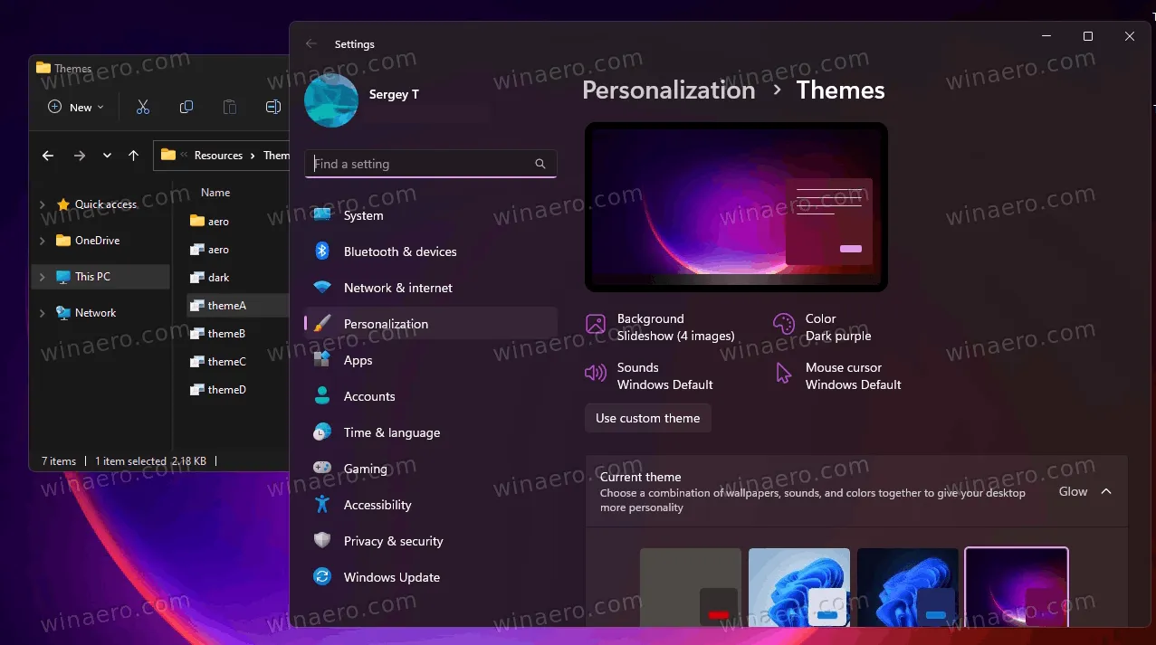Viewport: 1156px width, 645px height.
Task: Select the gray theme with red accent
Action: pos(691,587)
